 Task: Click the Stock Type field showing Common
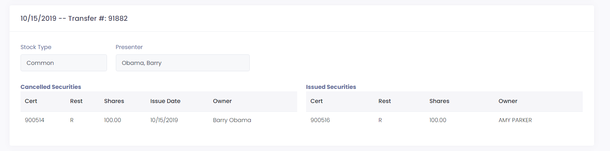pos(64,63)
